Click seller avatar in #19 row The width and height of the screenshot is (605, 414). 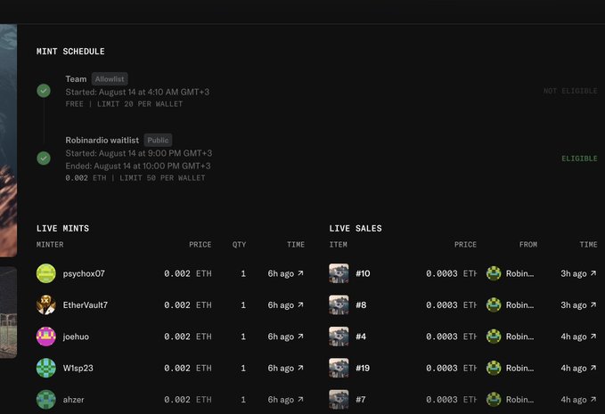[x=494, y=368]
